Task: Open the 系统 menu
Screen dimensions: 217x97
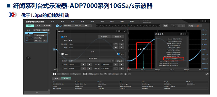Action: tap(62, 22)
